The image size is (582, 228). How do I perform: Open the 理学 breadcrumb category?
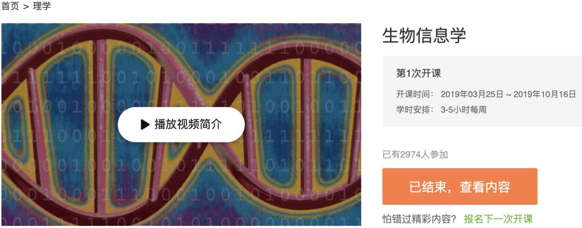coord(41,6)
